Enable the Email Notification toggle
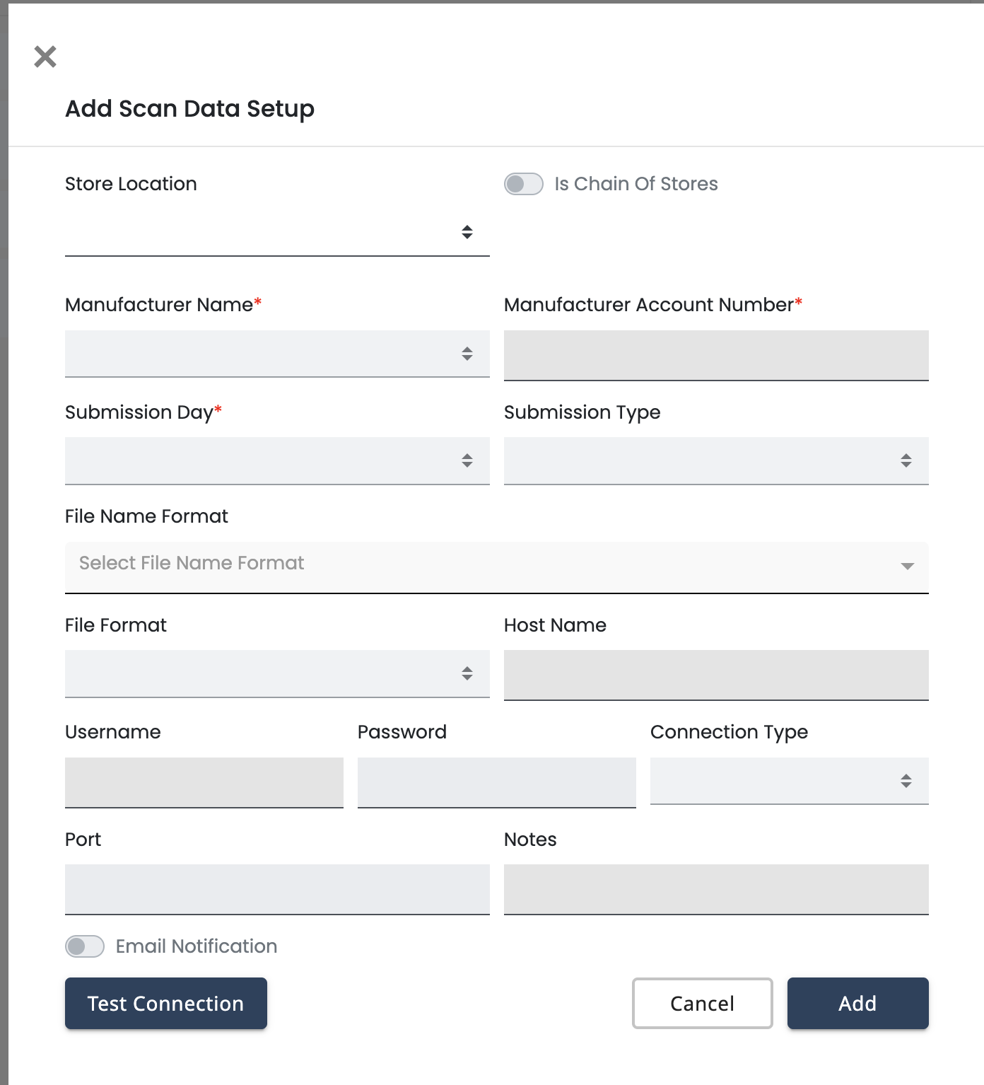 [x=85, y=946]
